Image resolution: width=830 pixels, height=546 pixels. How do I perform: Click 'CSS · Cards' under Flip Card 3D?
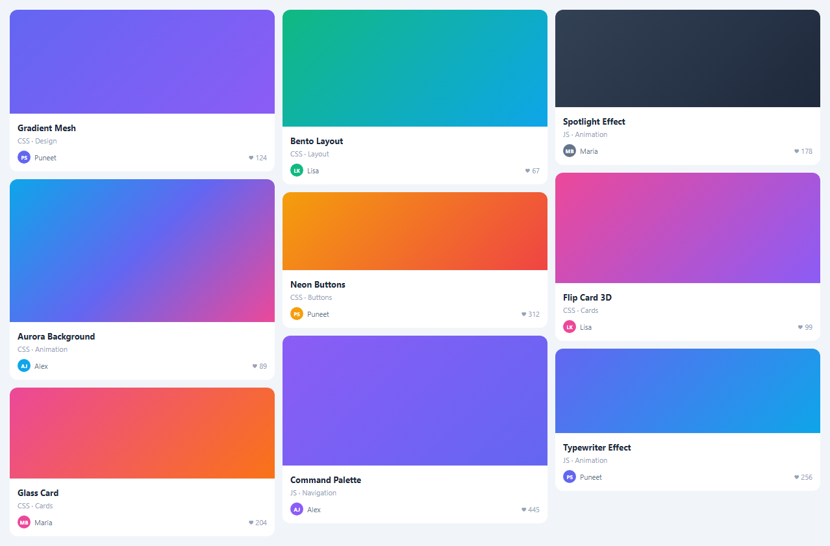581,310
